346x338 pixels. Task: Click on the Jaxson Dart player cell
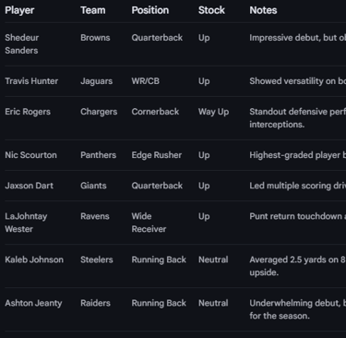click(x=29, y=186)
